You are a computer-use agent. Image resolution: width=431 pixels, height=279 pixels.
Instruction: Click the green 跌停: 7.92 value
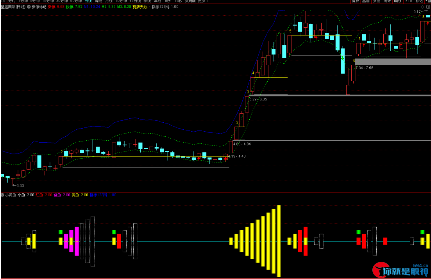[74, 7]
